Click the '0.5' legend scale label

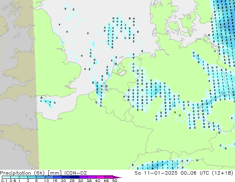coord(13,181)
